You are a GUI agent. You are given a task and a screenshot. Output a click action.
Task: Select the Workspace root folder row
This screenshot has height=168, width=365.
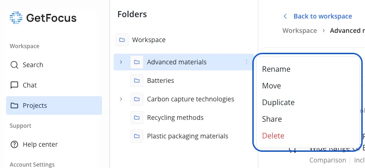(184, 40)
